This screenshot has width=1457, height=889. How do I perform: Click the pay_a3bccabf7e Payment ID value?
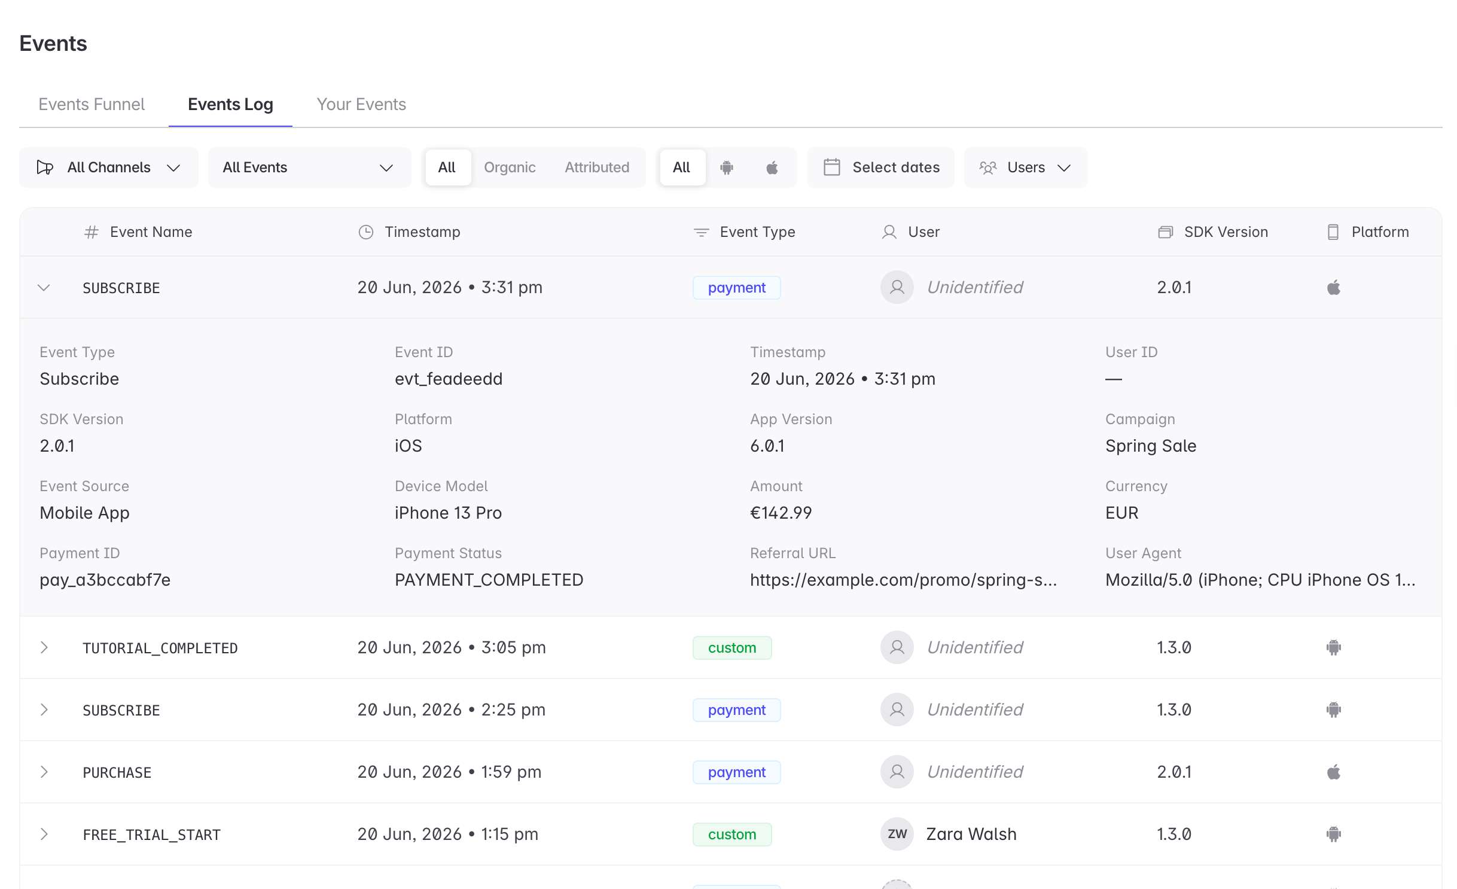(x=105, y=580)
